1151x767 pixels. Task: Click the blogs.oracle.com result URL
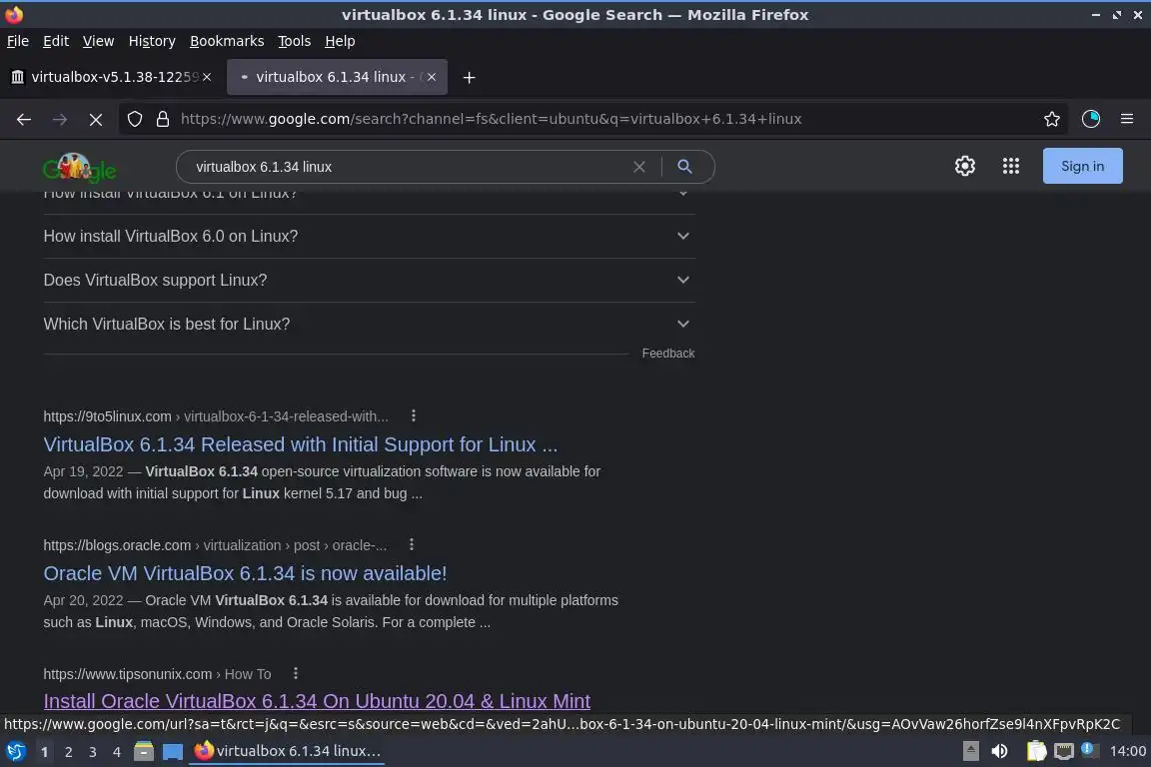(x=215, y=546)
